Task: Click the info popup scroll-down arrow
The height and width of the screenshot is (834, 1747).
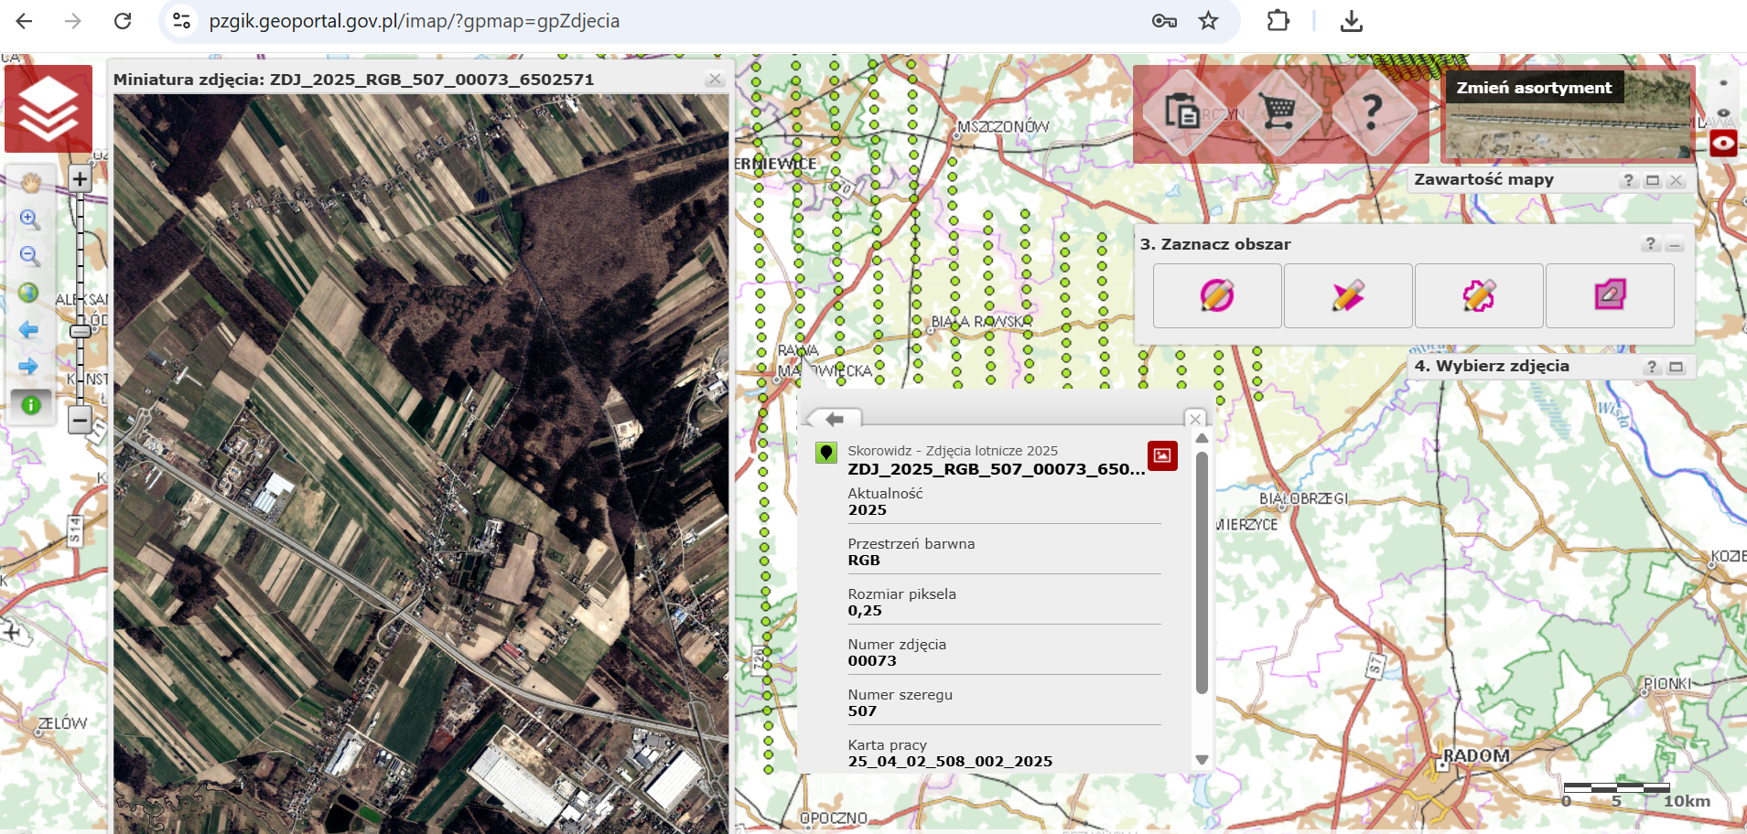Action: [1202, 760]
